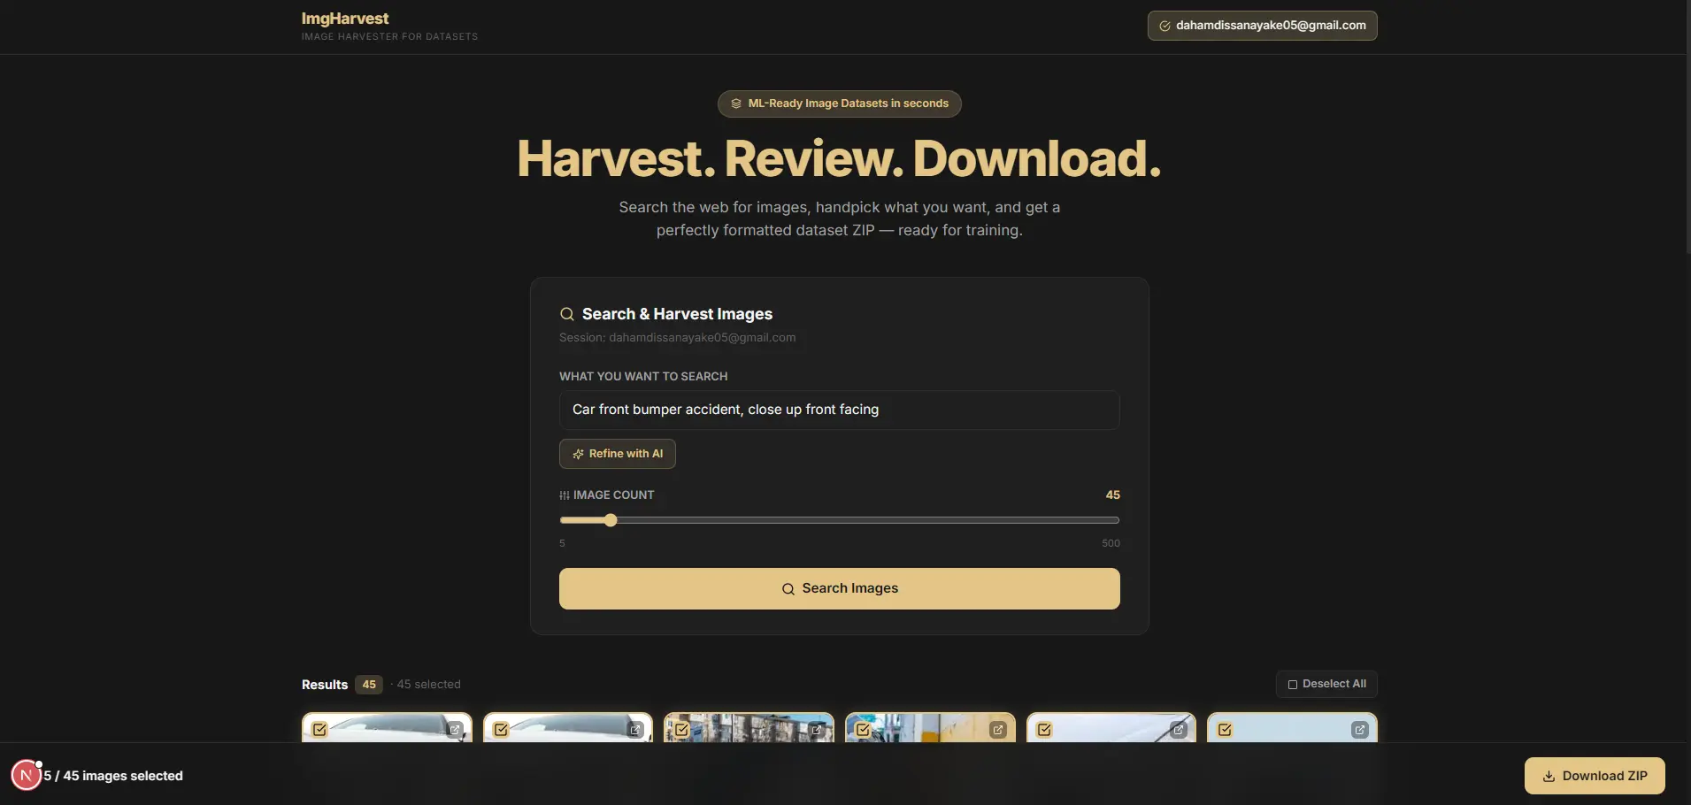Click the Search Images button
The height and width of the screenshot is (805, 1691).
(839, 588)
